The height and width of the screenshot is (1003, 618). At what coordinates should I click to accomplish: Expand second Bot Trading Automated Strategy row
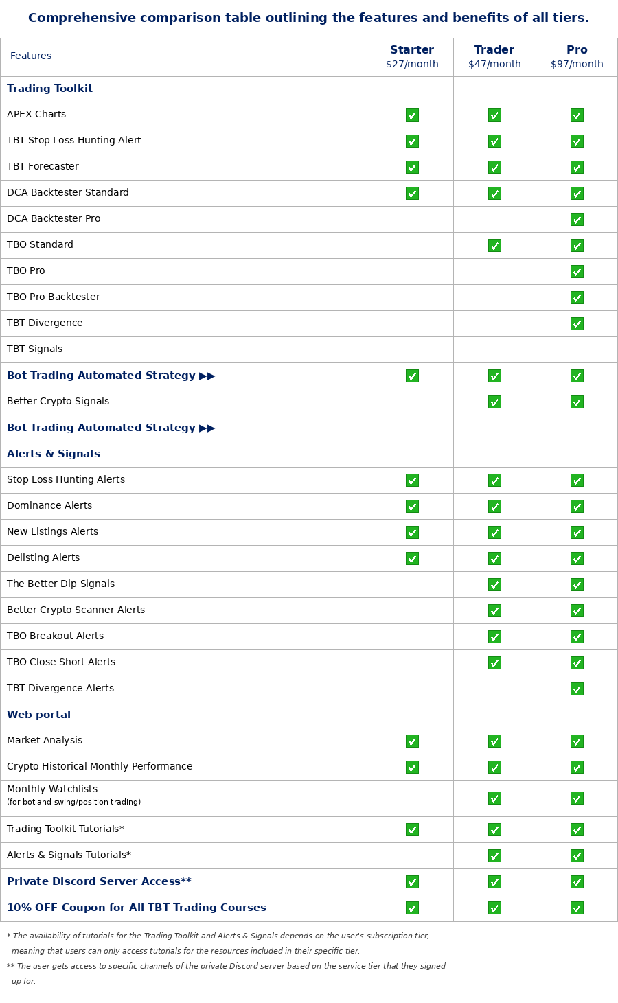tap(111, 428)
